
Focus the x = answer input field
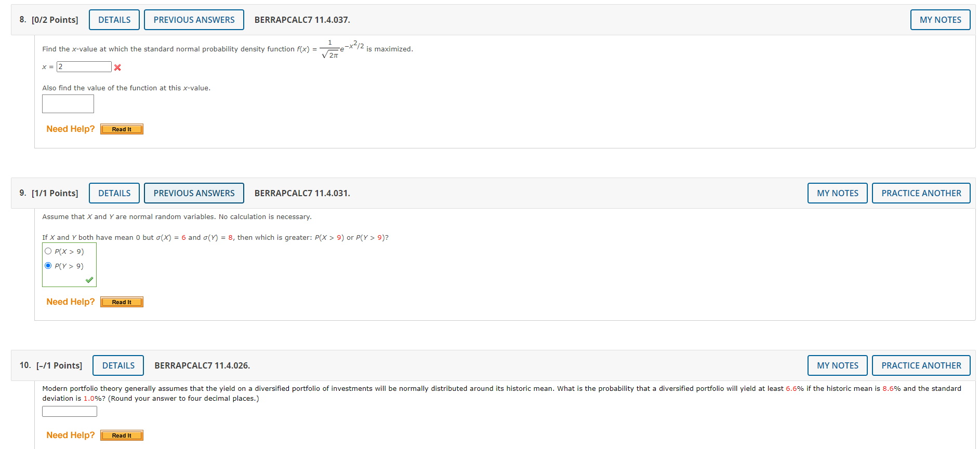tap(84, 67)
